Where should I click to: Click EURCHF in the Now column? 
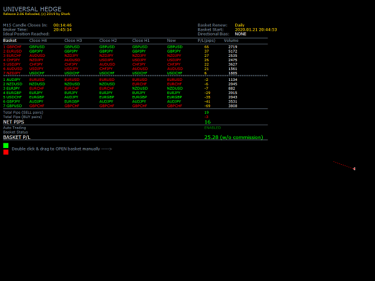pyautogui.click(x=175, y=84)
